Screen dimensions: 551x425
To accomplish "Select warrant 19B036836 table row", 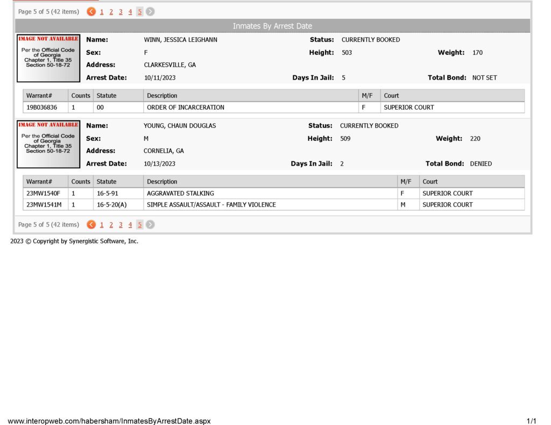I will coord(274,108).
